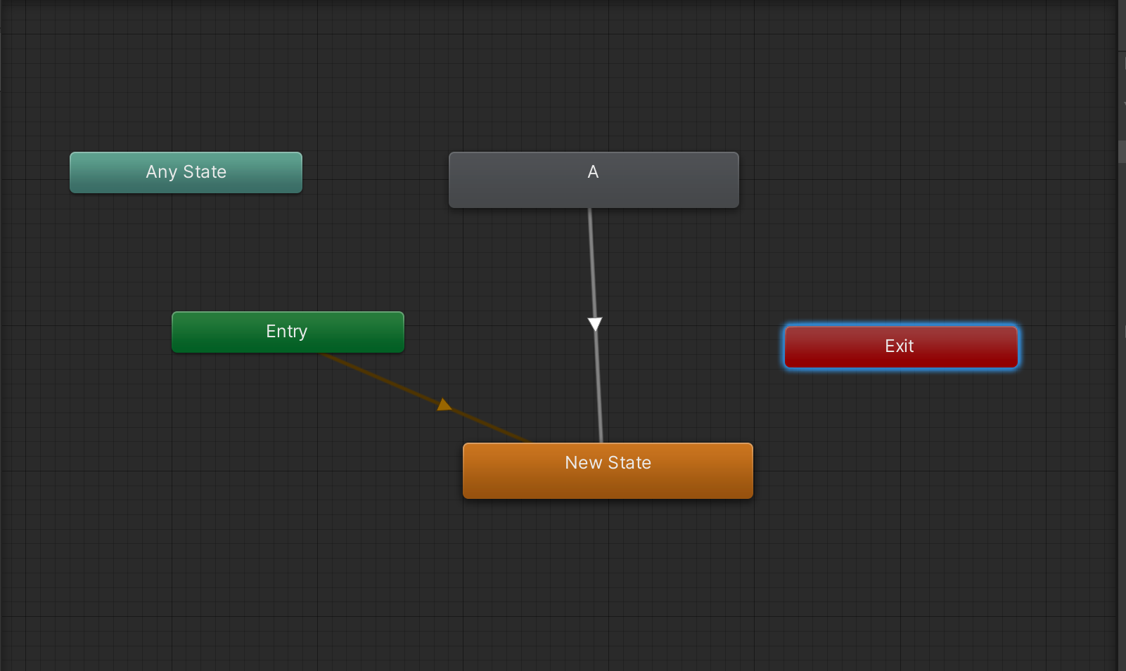
Task: Select the orange New State node
Action: (608, 471)
